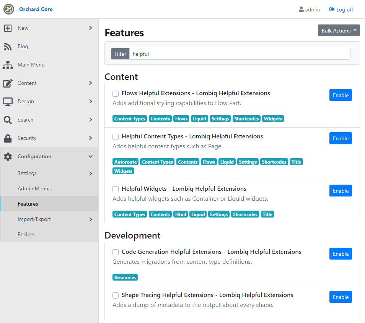
Task: Click Title tag under Helpful Content Types
Action: click(x=297, y=162)
